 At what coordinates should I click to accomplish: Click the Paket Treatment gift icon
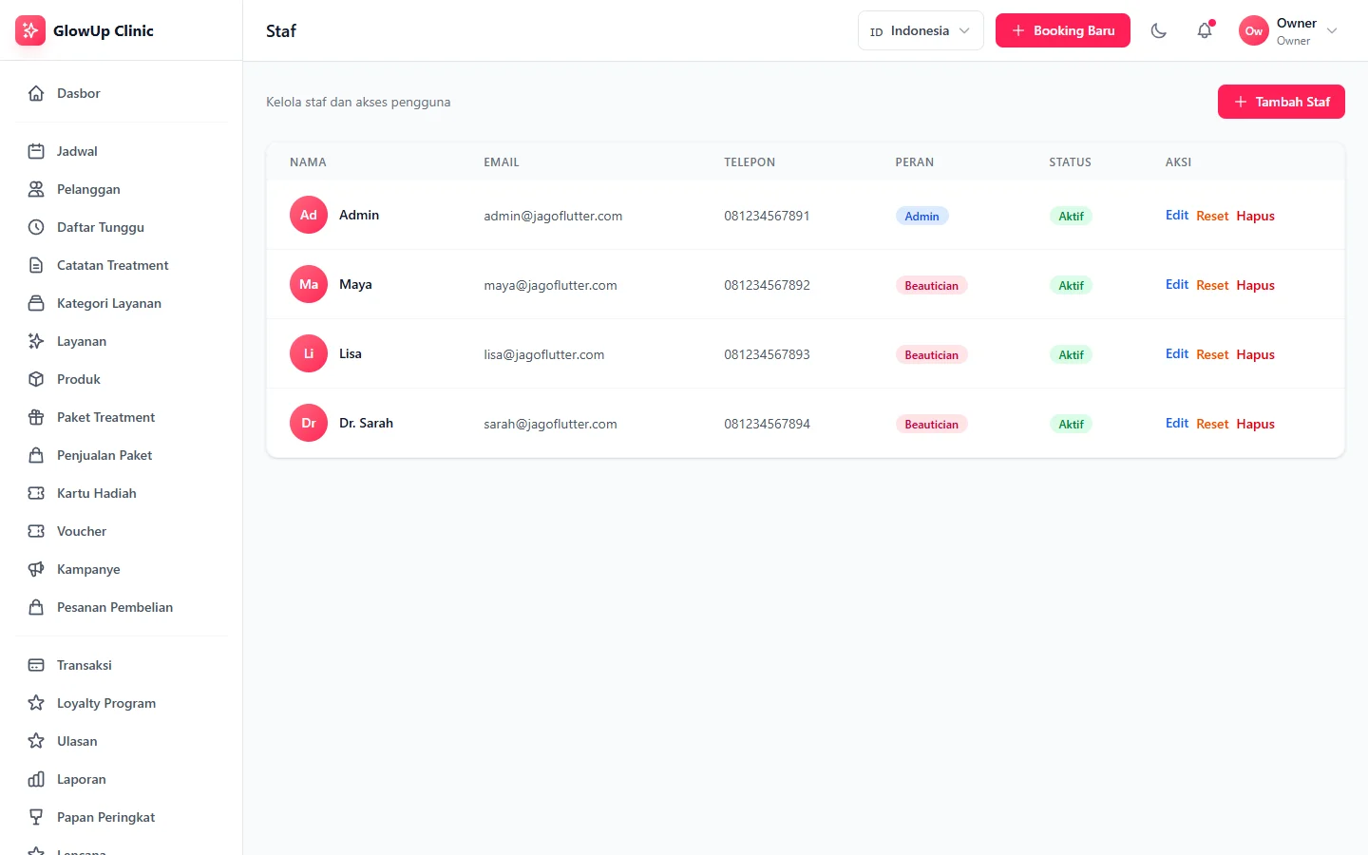(x=36, y=417)
